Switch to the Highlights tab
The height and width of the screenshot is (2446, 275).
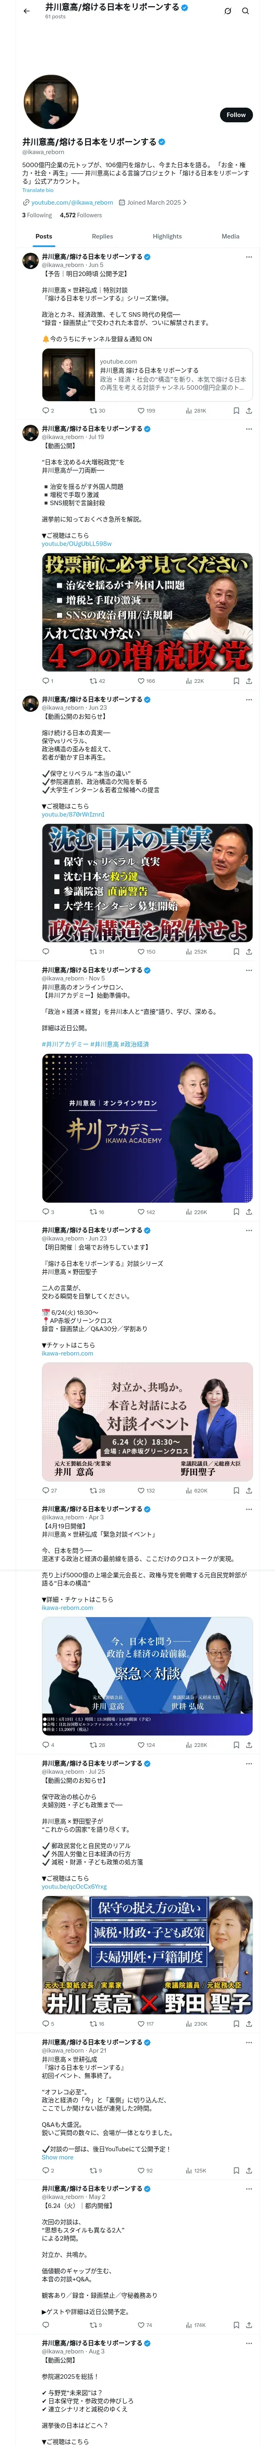(167, 236)
